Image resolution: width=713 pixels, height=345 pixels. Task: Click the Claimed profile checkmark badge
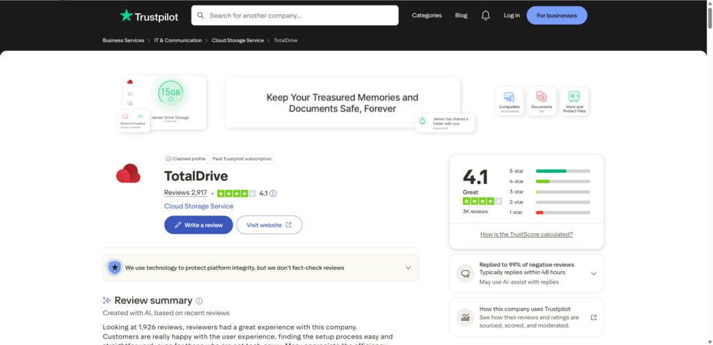click(x=185, y=159)
